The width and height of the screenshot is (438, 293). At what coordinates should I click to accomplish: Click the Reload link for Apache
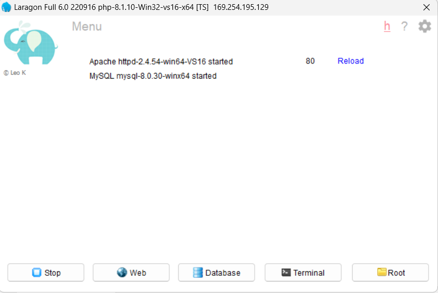tap(351, 61)
